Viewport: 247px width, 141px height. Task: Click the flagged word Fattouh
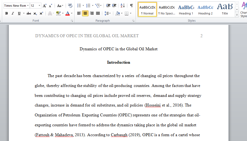point(43,135)
